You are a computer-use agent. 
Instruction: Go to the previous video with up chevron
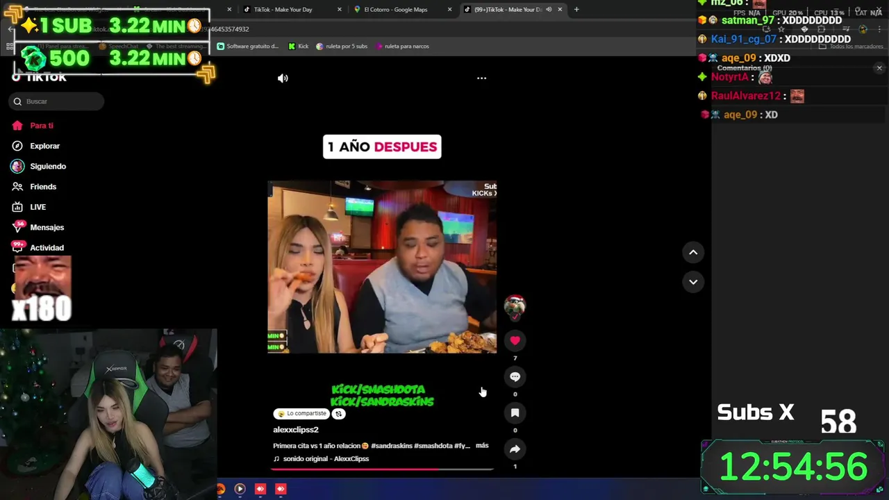coord(693,252)
